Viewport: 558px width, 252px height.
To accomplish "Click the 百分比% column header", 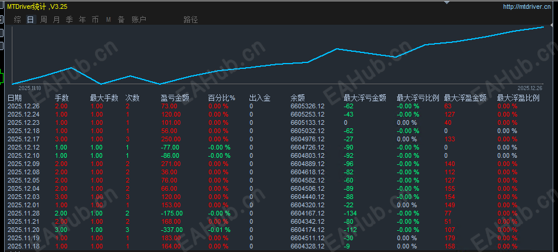I will tap(221, 98).
